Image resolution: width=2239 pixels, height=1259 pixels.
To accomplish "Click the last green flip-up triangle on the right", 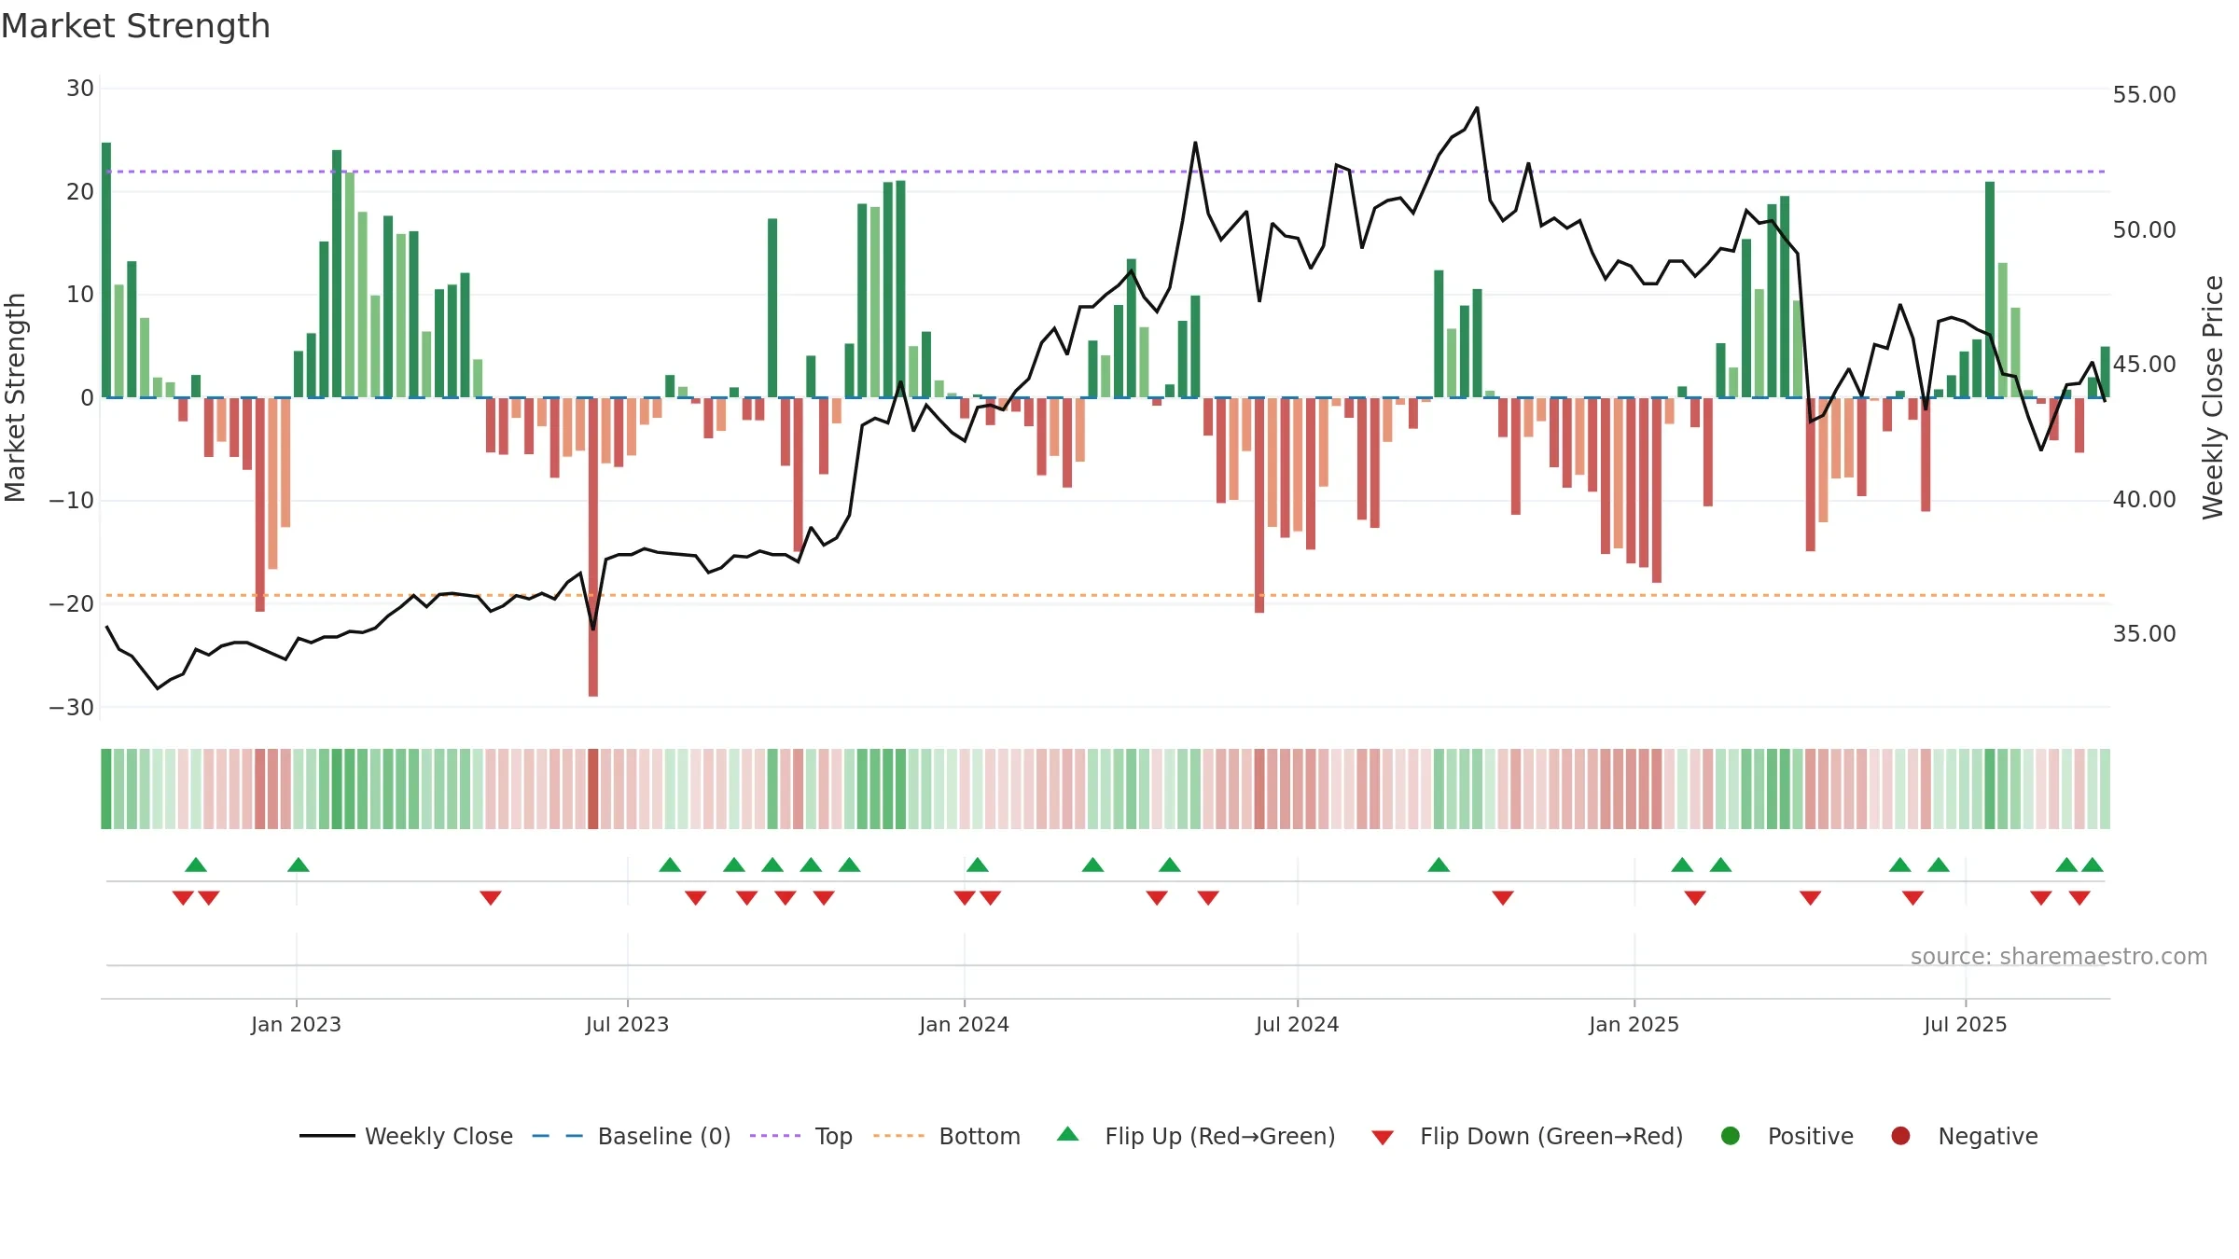I will tap(2093, 865).
